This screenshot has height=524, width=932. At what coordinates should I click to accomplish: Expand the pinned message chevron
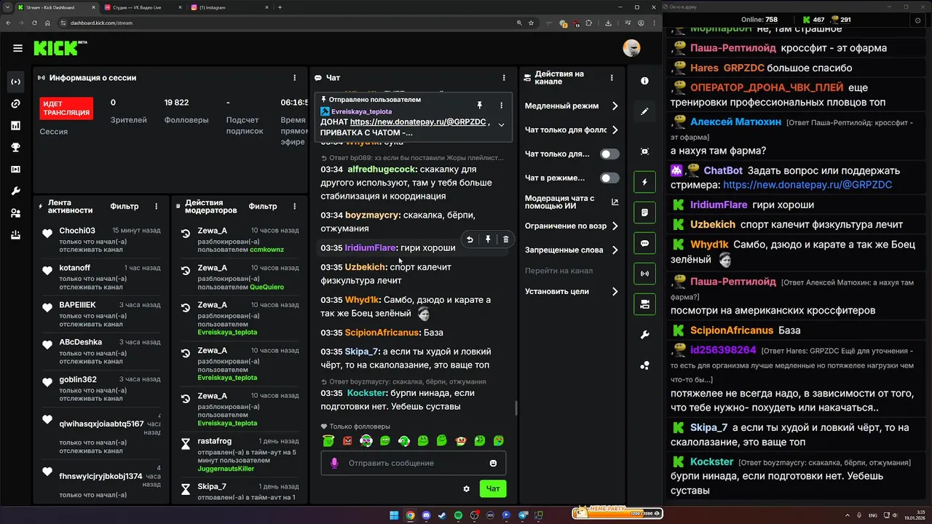click(501, 124)
